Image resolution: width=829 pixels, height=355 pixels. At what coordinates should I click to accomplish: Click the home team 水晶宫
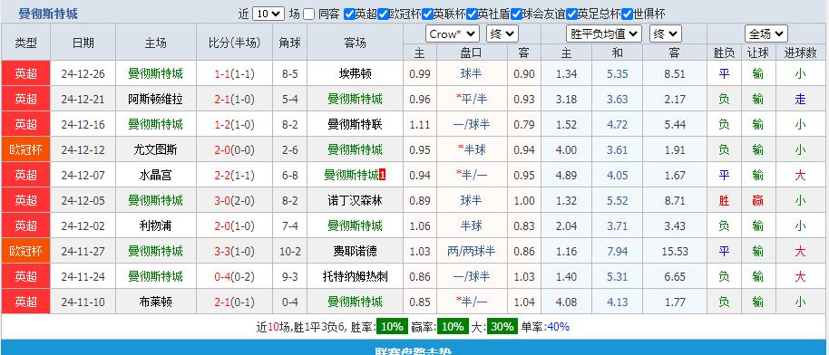[x=155, y=176]
